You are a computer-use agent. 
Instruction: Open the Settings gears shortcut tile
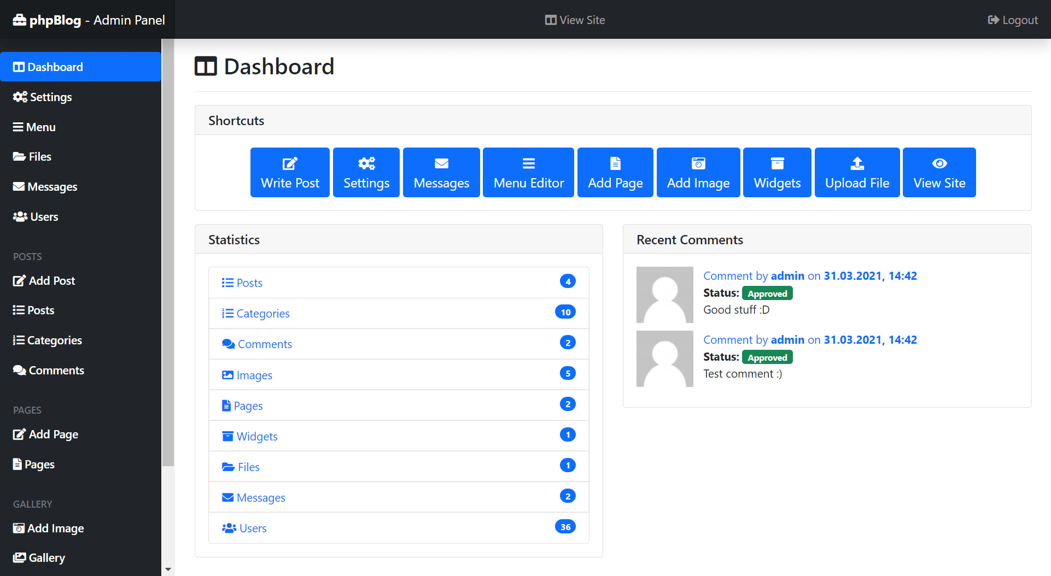[366, 173]
